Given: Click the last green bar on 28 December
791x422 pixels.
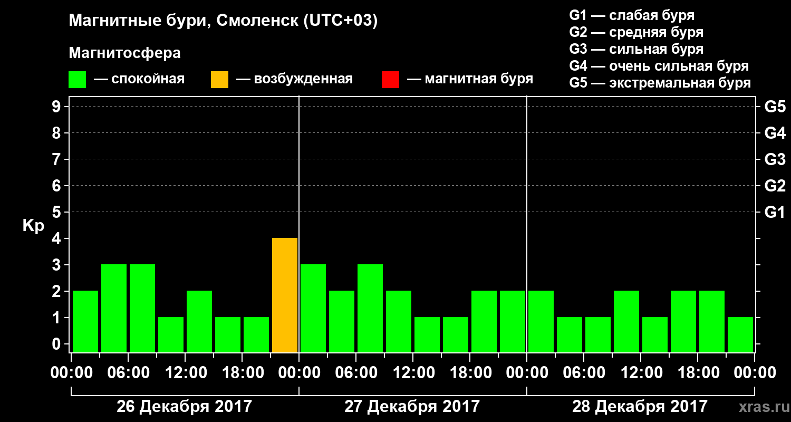Looking at the screenshot, I should pos(740,335).
